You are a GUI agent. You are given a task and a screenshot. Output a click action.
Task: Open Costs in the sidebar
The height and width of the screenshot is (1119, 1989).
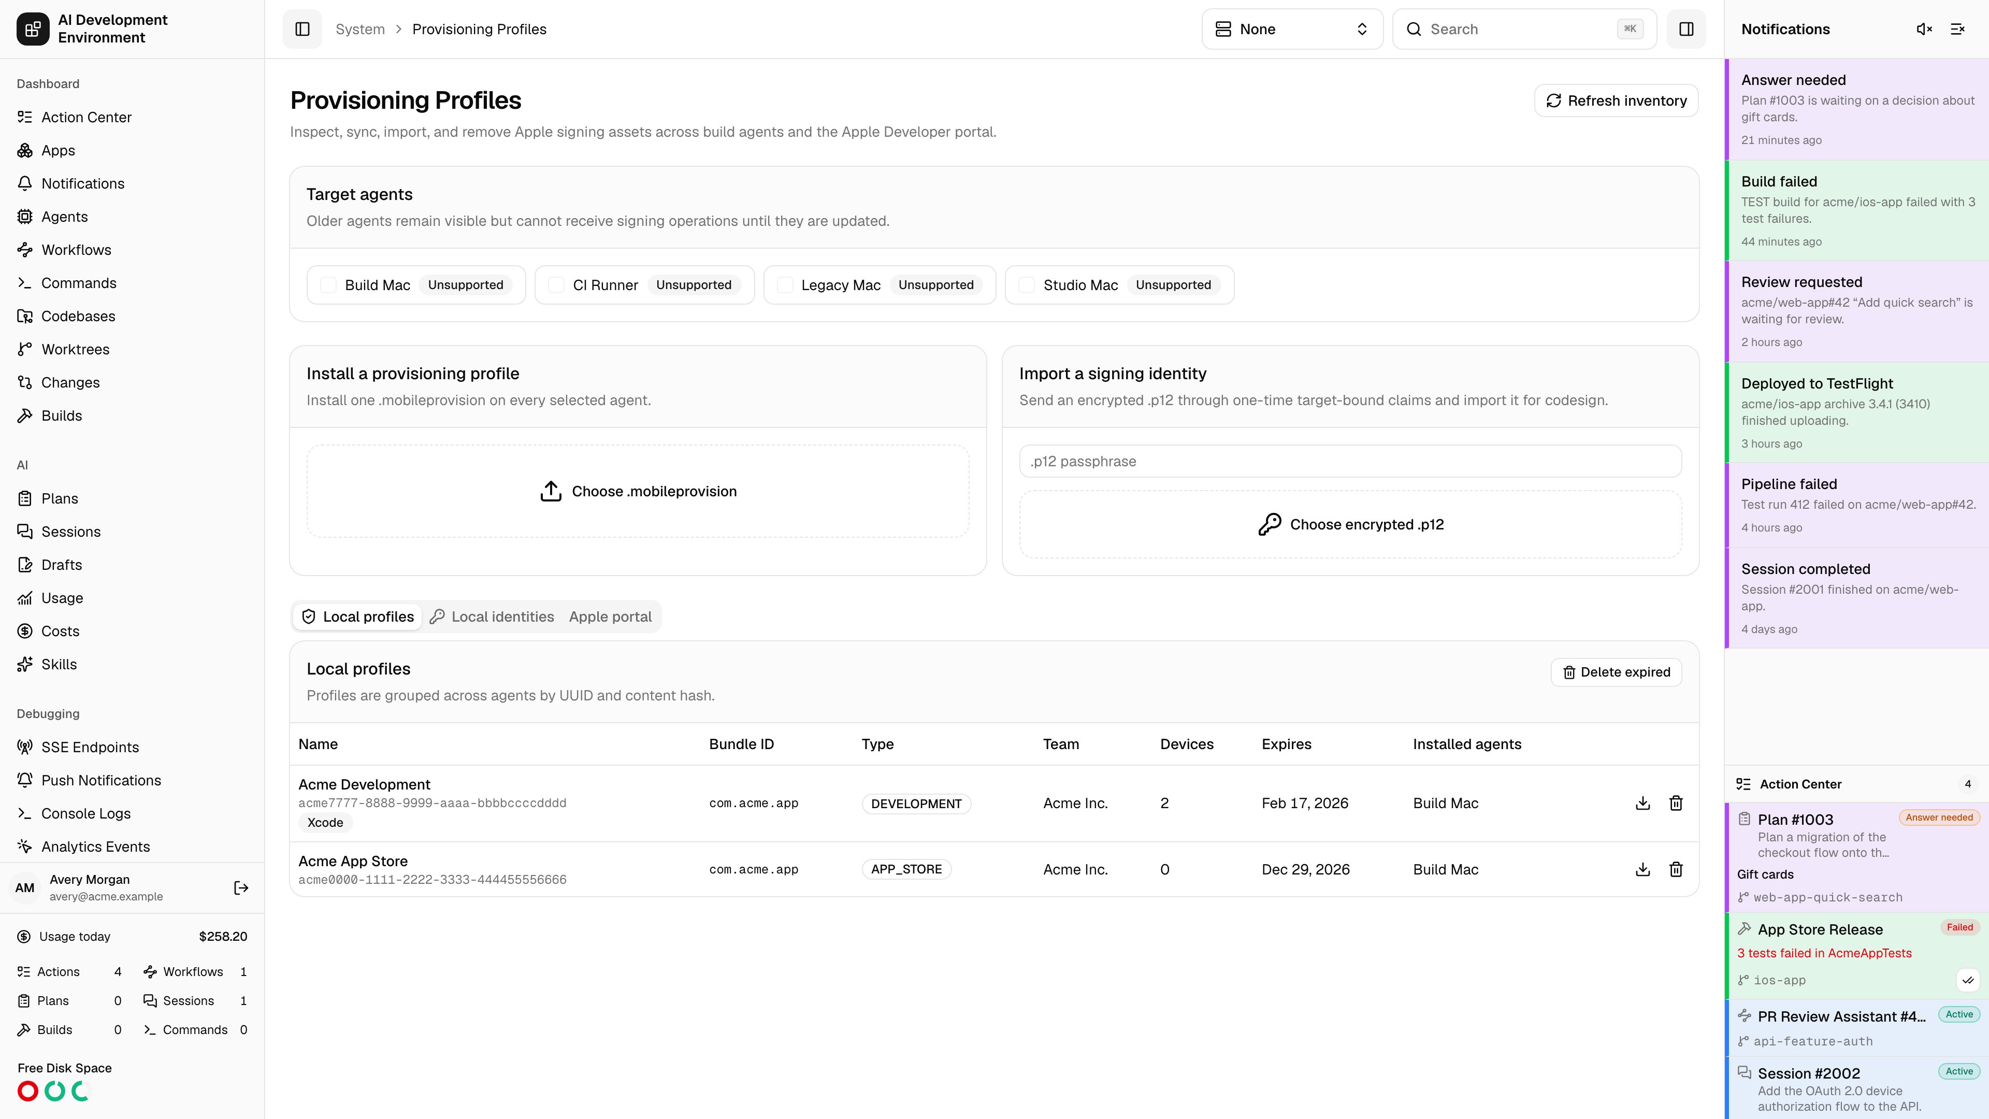[132, 632]
